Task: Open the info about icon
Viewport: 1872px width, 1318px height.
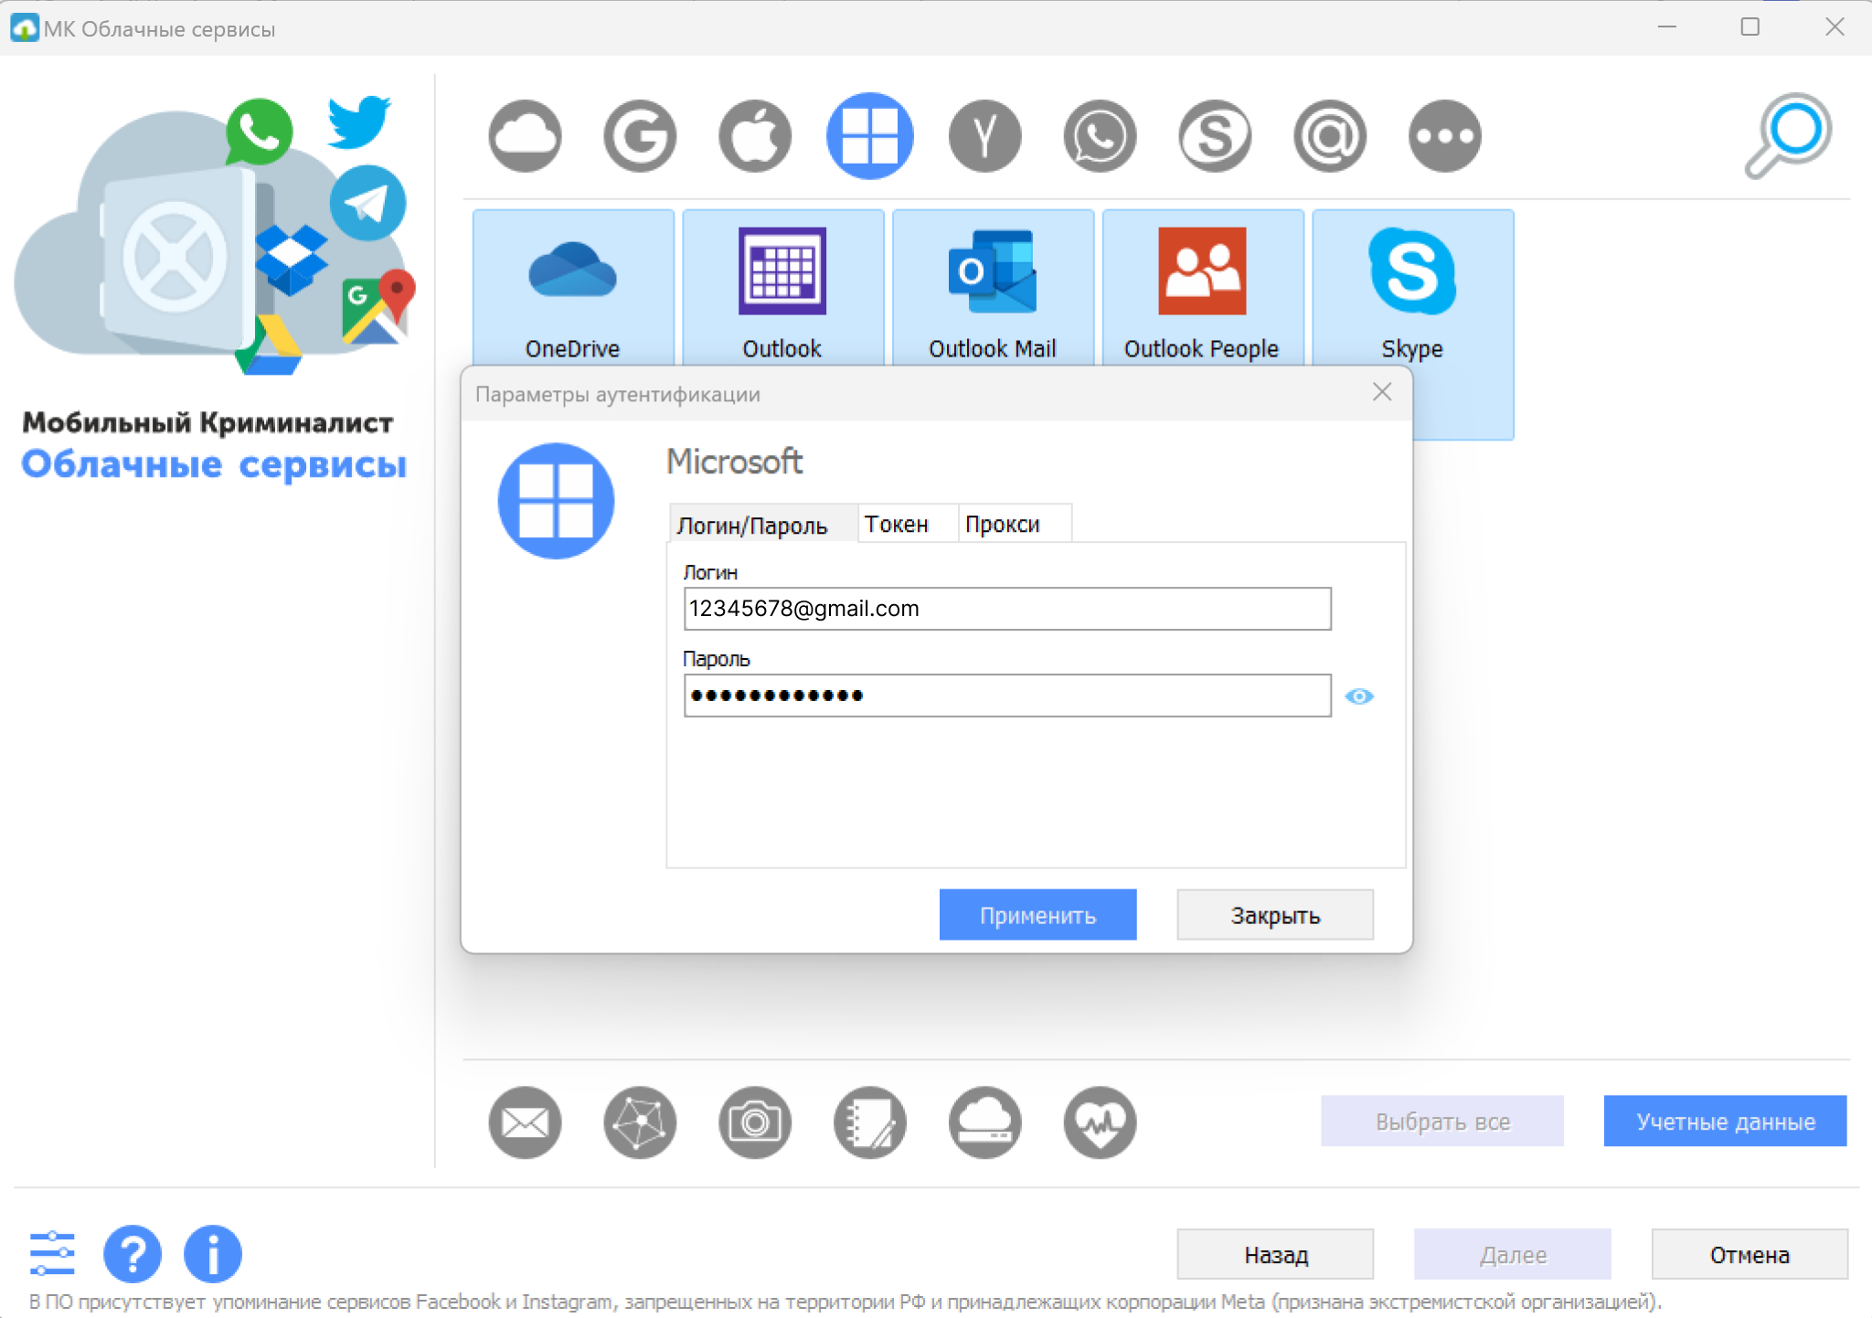Action: coord(213,1254)
